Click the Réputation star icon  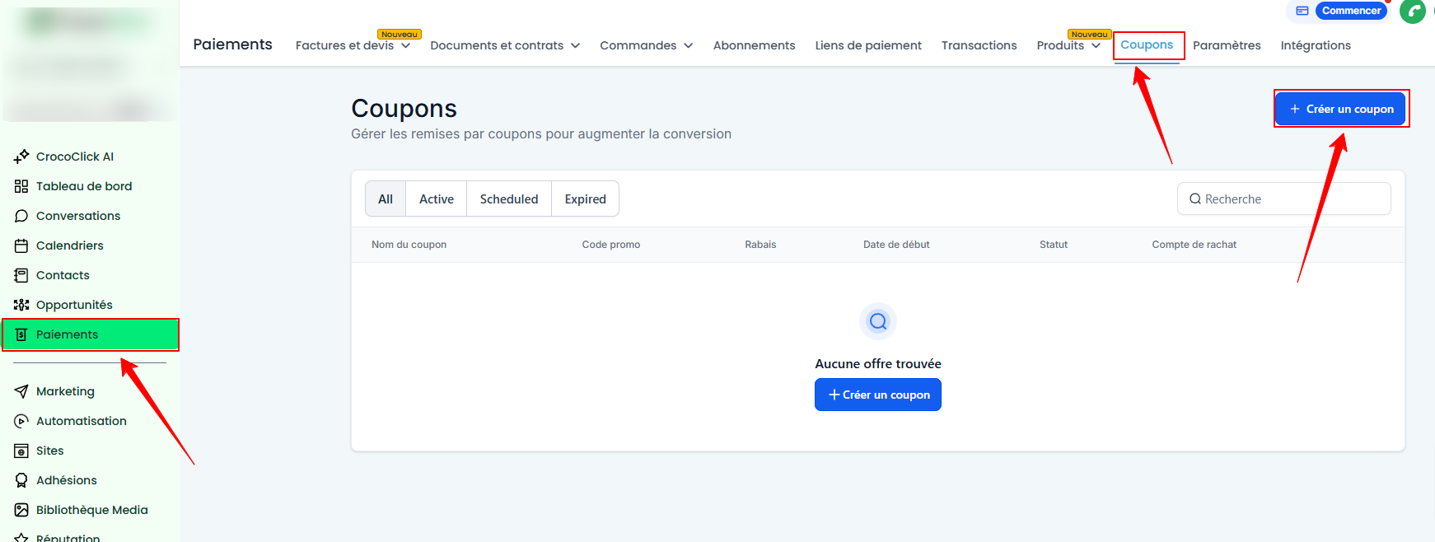[21, 537]
